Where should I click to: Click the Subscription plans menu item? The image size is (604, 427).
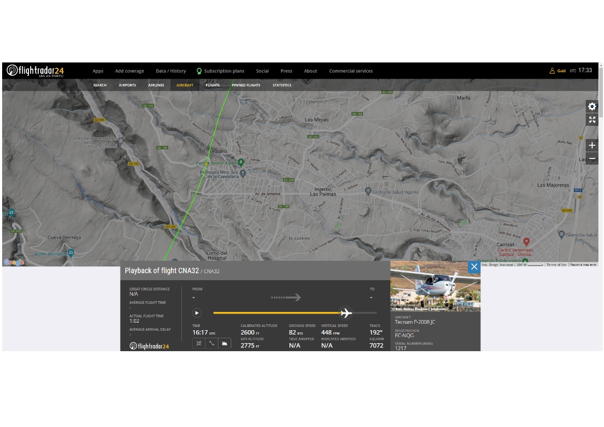click(221, 71)
